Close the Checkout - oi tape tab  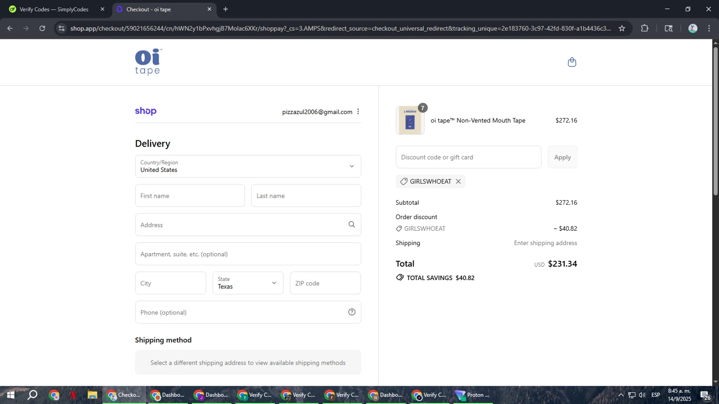pos(209,9)
